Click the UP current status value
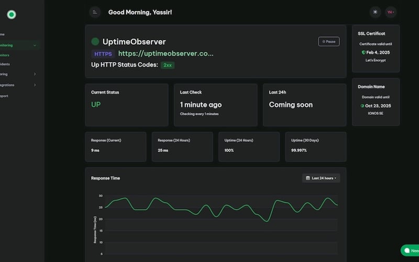Screen dimensions: 419x262 96,104
